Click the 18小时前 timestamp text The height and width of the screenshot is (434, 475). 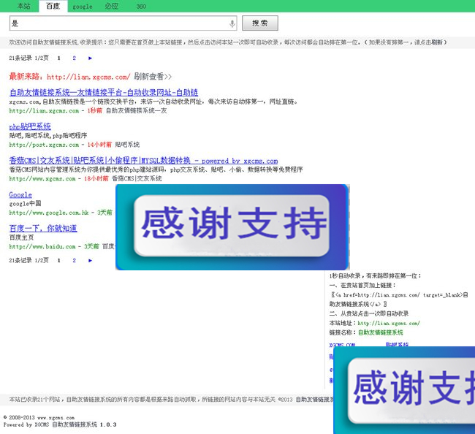[x=96, y=179]
